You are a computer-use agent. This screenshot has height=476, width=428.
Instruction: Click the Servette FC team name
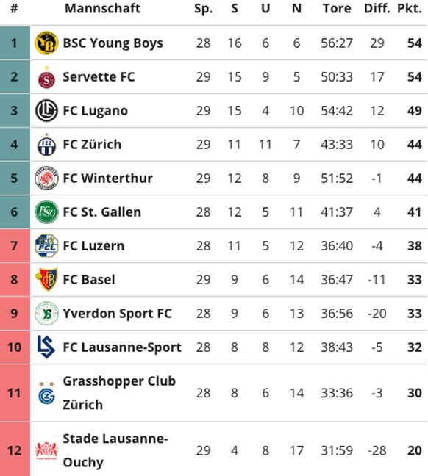[x=99, y=77]
